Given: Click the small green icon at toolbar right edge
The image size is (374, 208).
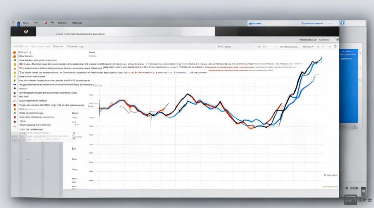Looking at the screenshot, I should coord(337,39).
